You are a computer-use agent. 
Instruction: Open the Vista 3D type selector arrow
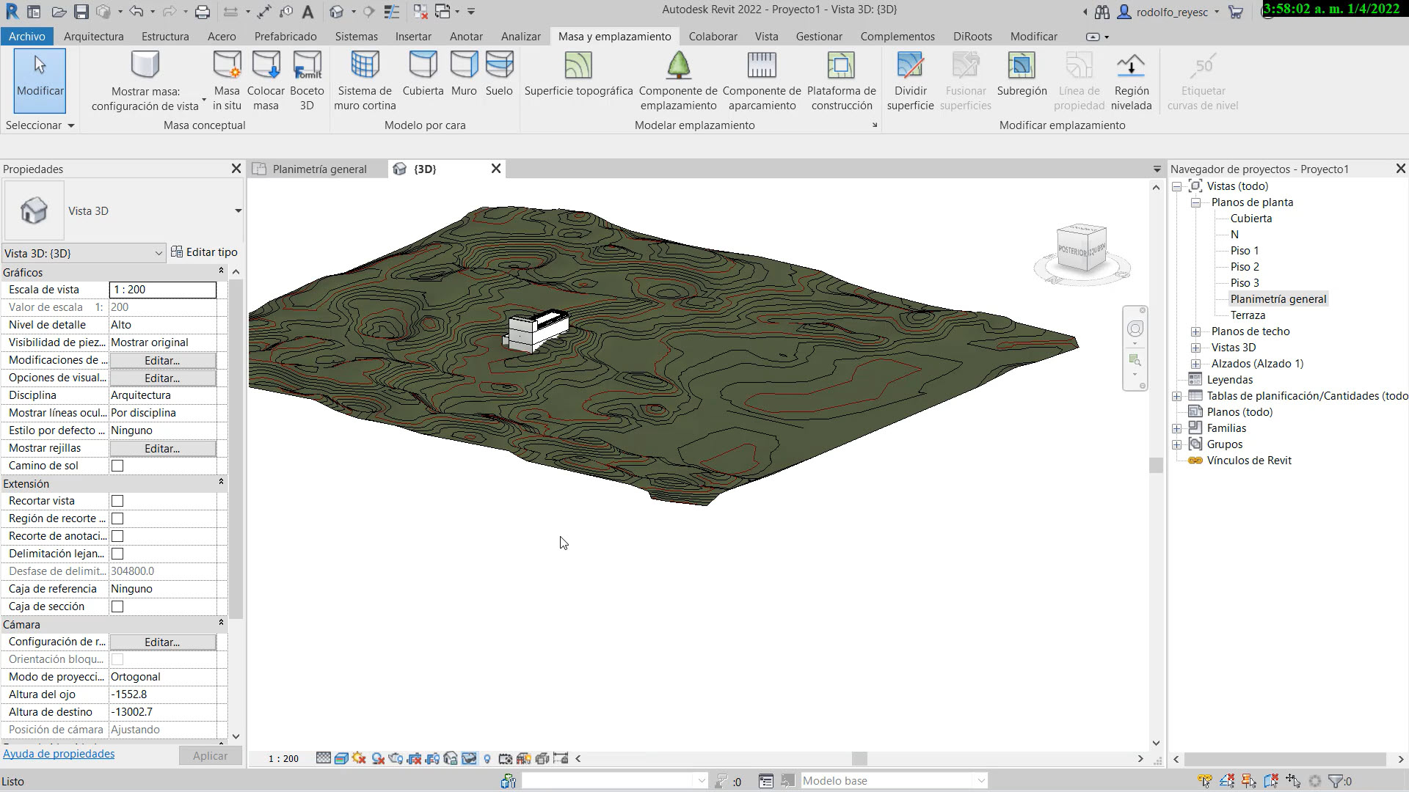point(238,211)
